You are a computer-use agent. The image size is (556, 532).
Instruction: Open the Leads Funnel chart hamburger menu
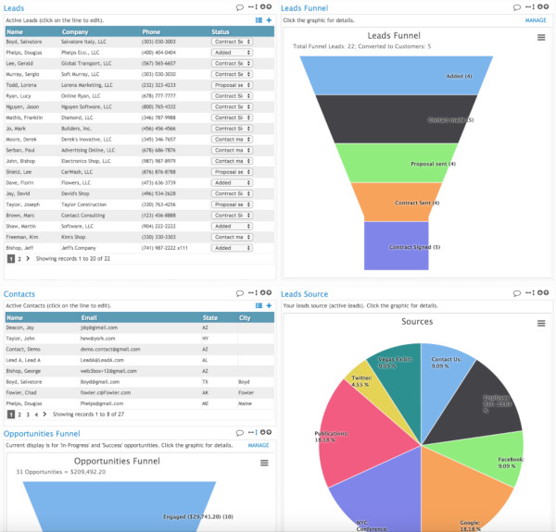(541, 38)
